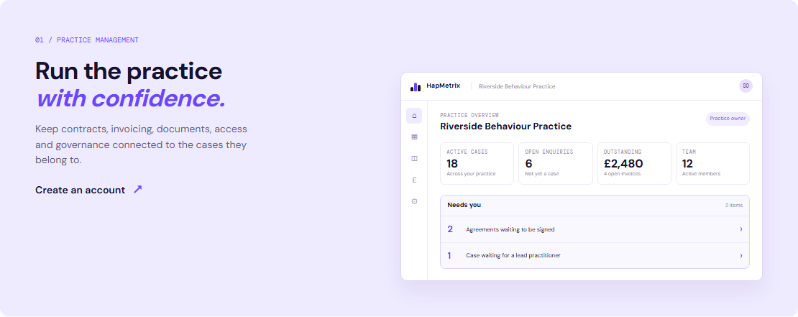The width and height of the screenshot is (798, 317).
Task: Click the arrow icon beside Create an account
Action: (x=137, y=189)
